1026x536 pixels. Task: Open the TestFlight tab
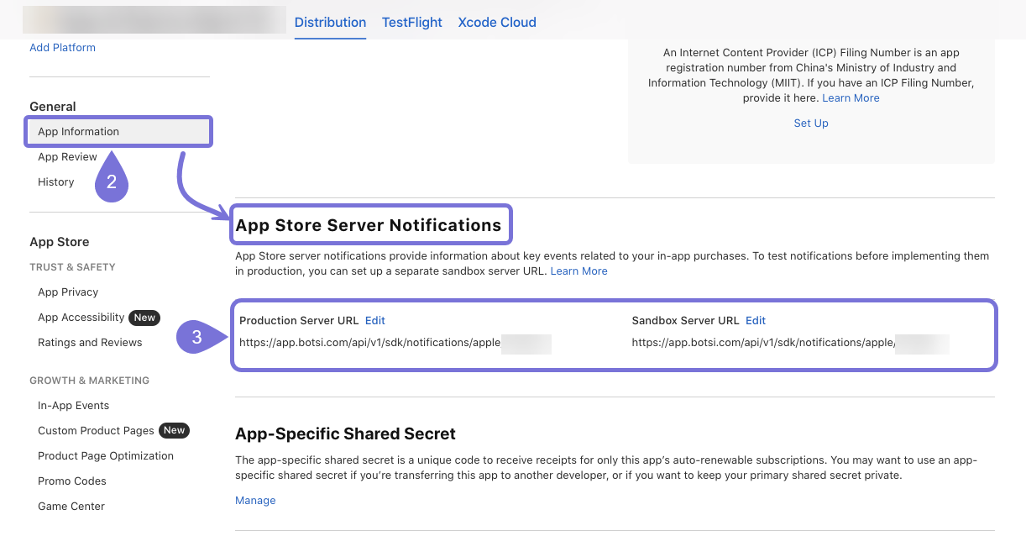pos(411,23)
